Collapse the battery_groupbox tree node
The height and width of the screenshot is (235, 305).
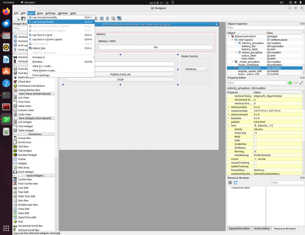point(236,43)
